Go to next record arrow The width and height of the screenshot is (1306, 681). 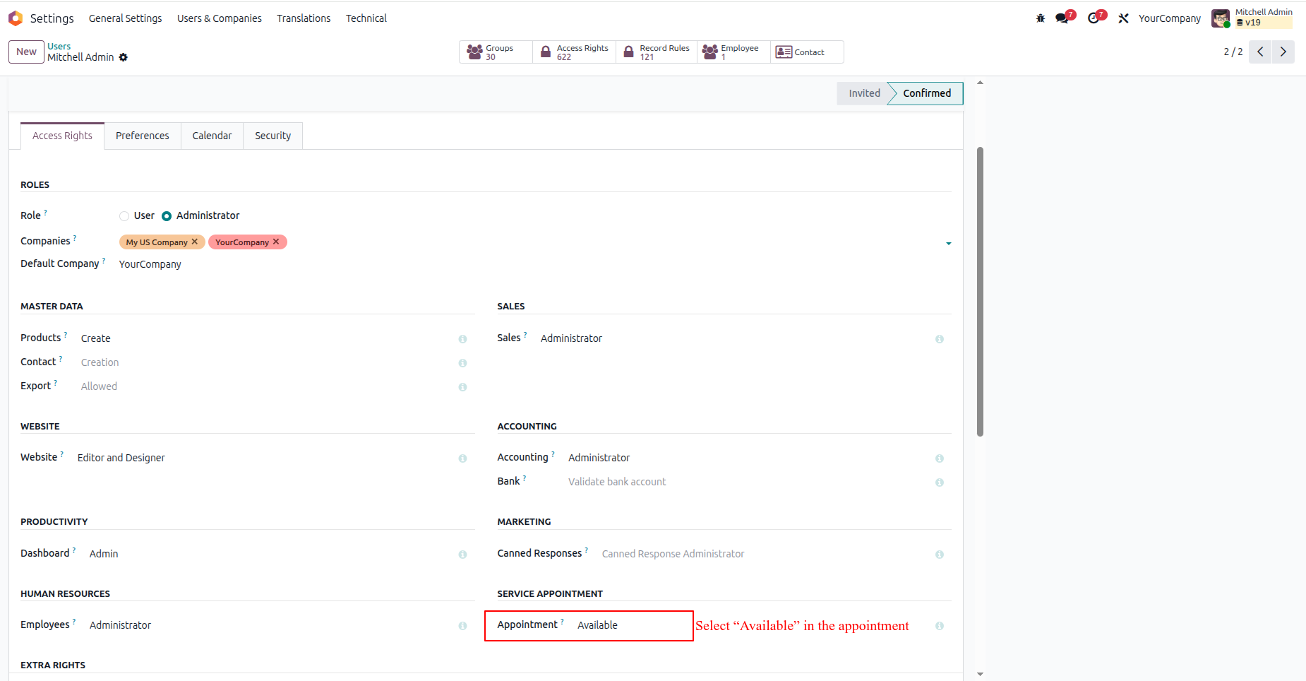[x=1283, y=52]
